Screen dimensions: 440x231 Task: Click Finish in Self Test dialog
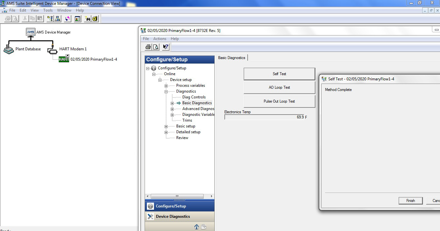point(411,201)
